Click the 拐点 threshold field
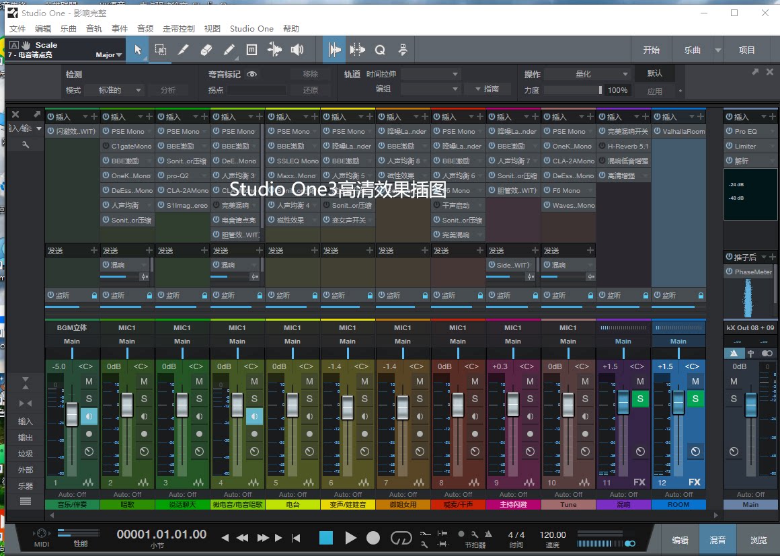Screen dimensions: 780x556 [257, 90]
